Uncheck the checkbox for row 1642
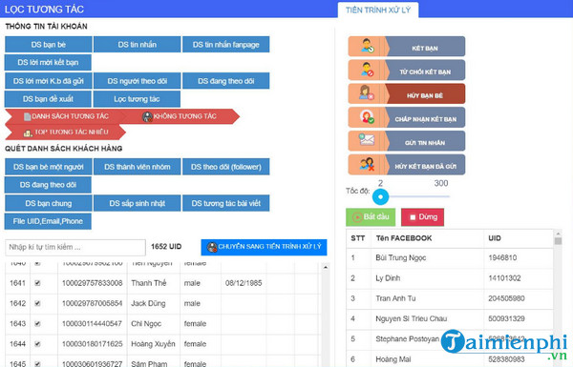Image resolution: width=573 pixels, height=367 pixels. tap(37, 303)
